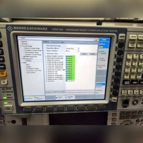This screenshot has width=143, height=143.
Task: Click the Disable all softkey
Action: pyautogui.click(x=70, y=97)
